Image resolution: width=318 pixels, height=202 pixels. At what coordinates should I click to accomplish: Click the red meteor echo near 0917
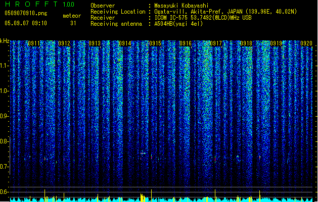coord(215,159)
